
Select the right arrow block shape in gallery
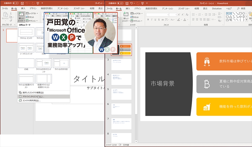pos(240,17)
